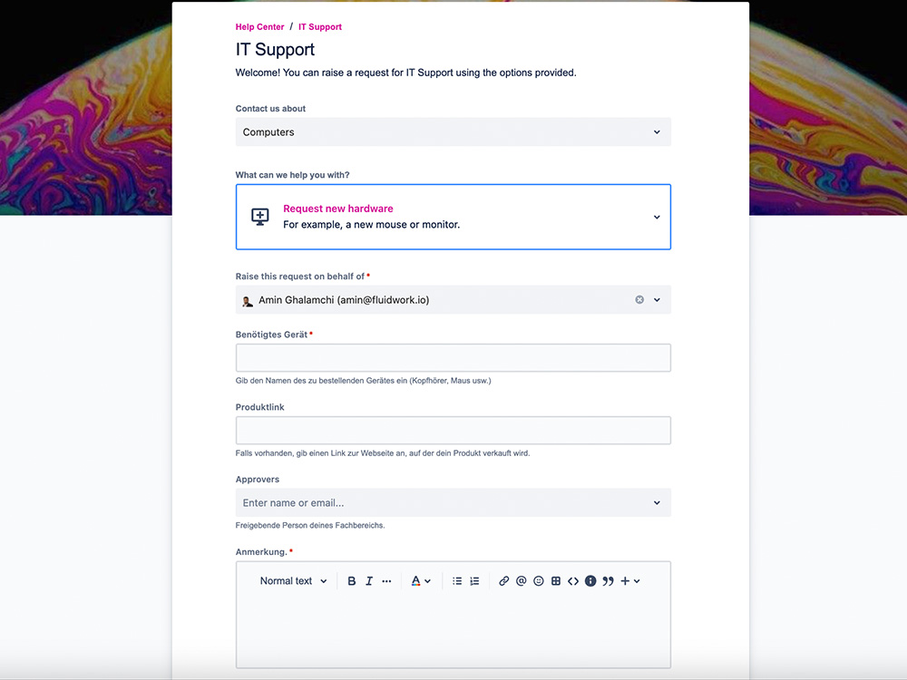Expand the Request new hardware selector
Screen dimensions: 907x680
[453, 217]
